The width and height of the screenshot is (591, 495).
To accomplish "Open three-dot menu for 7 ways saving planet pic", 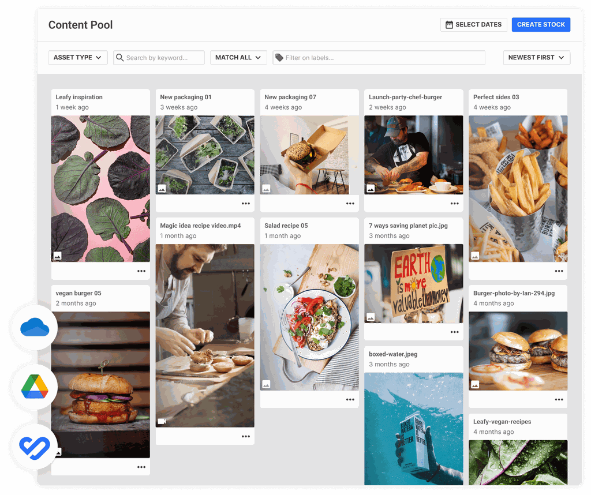I will pos(455,332).
